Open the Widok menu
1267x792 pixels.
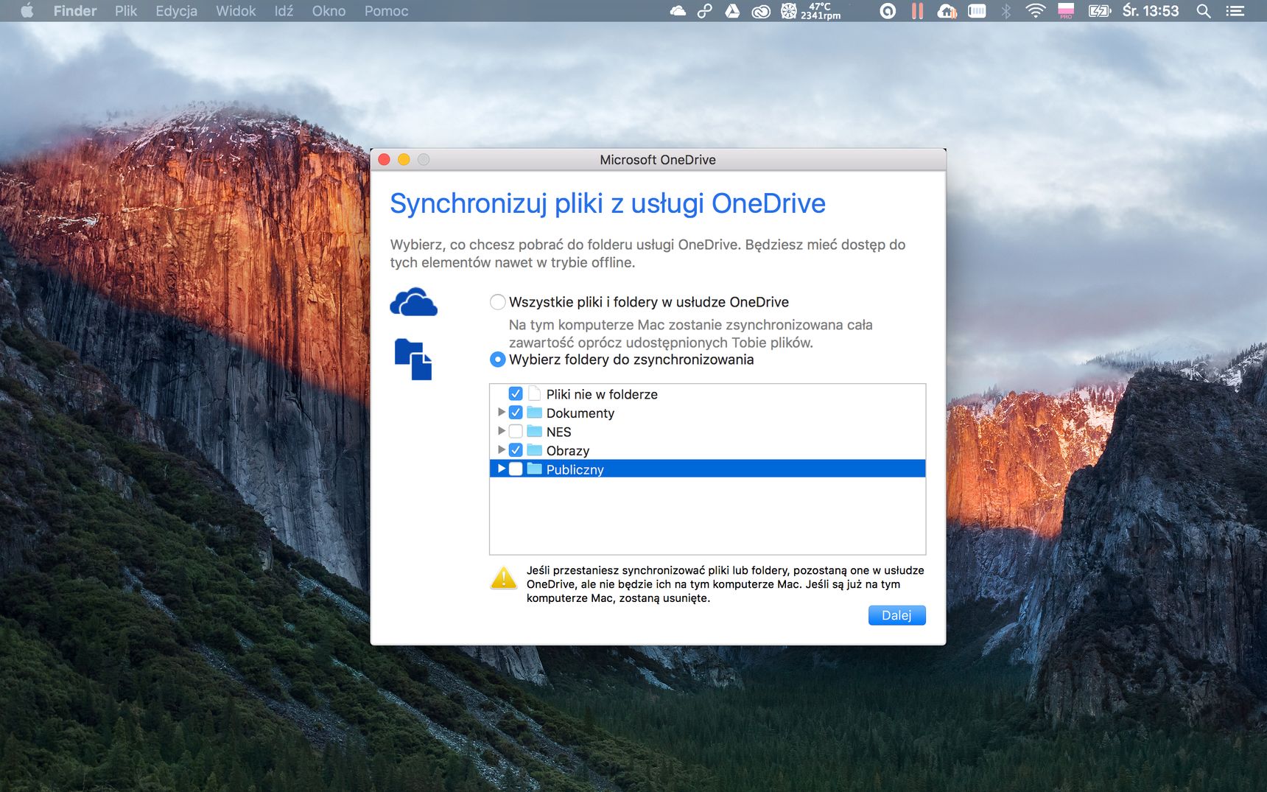click(236, 11)
